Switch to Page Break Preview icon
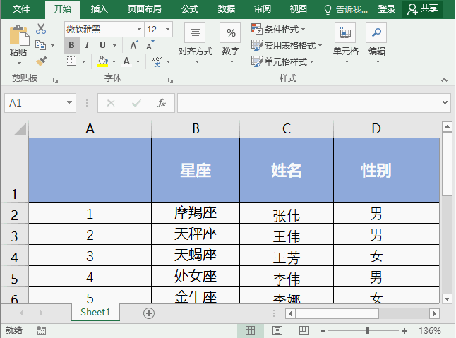Image resolution: width=456 pixels, height=338 pixels. [x=304, y=330]
